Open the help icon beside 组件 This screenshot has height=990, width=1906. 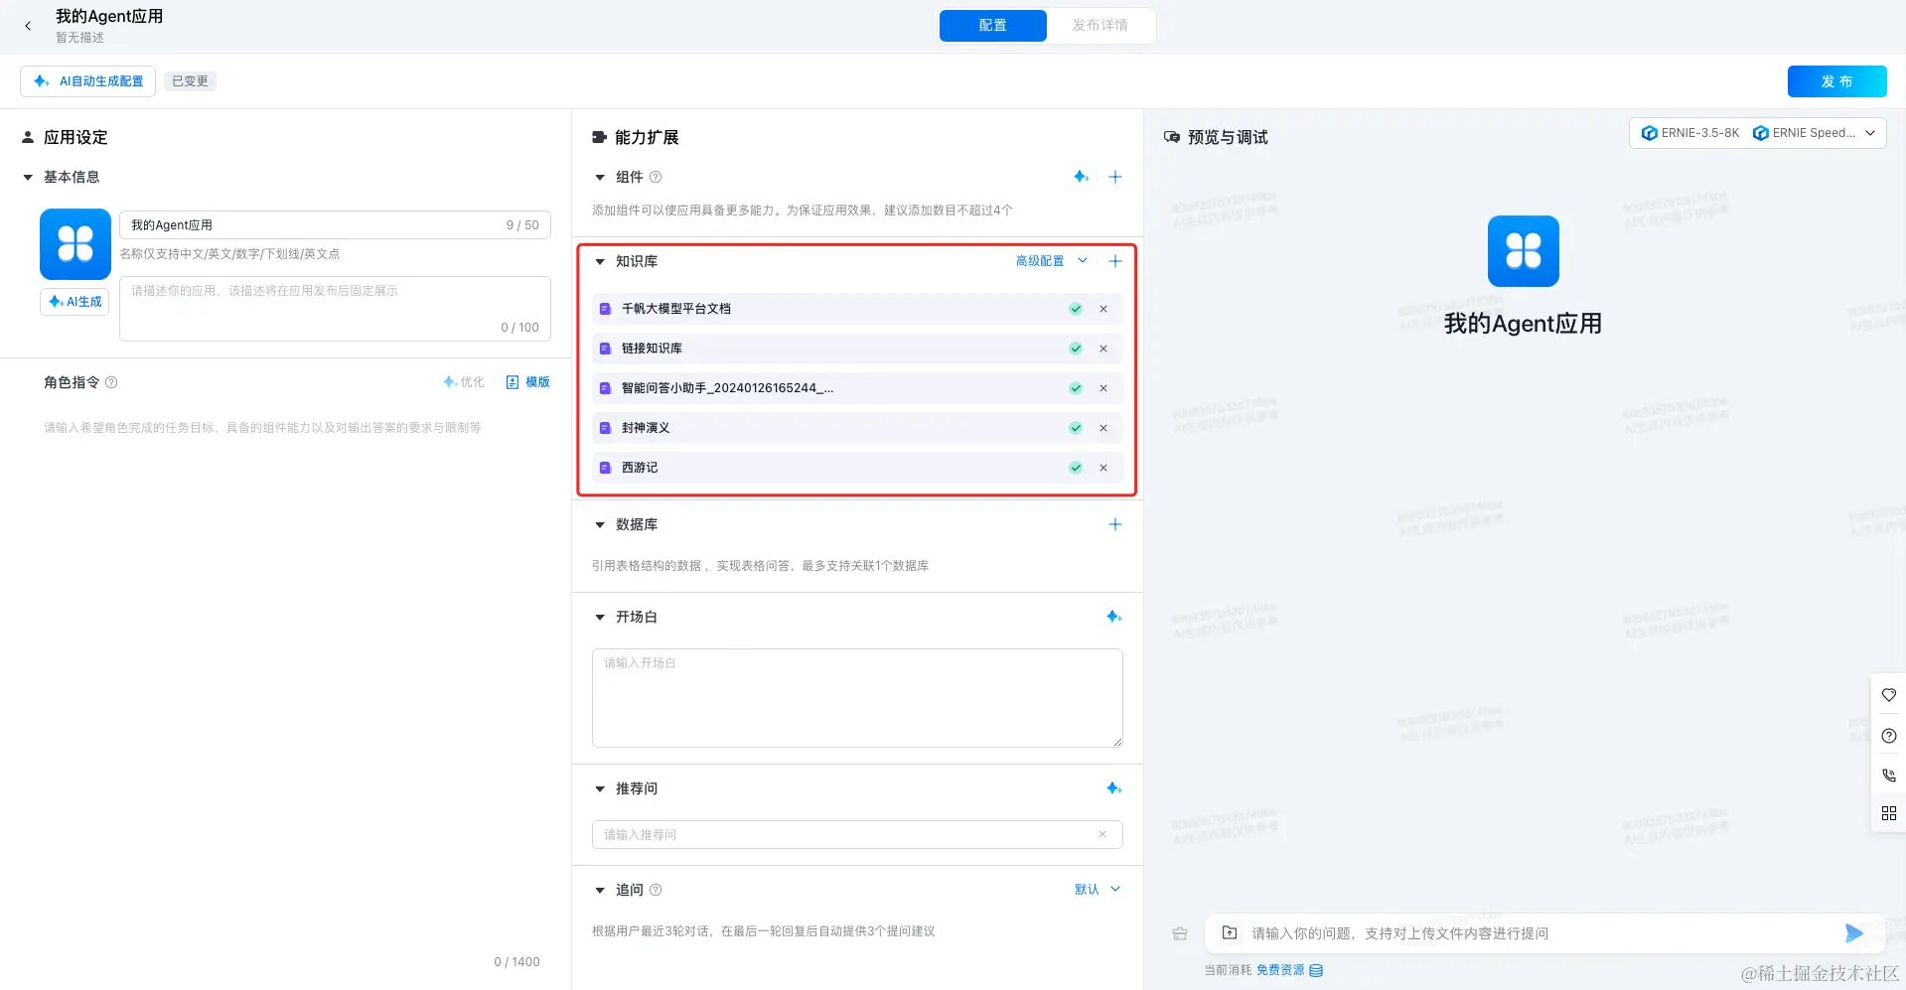(656, 177)
